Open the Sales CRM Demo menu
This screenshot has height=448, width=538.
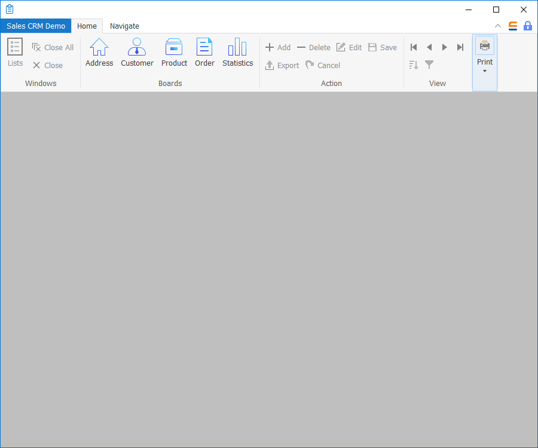pos(36,26)
